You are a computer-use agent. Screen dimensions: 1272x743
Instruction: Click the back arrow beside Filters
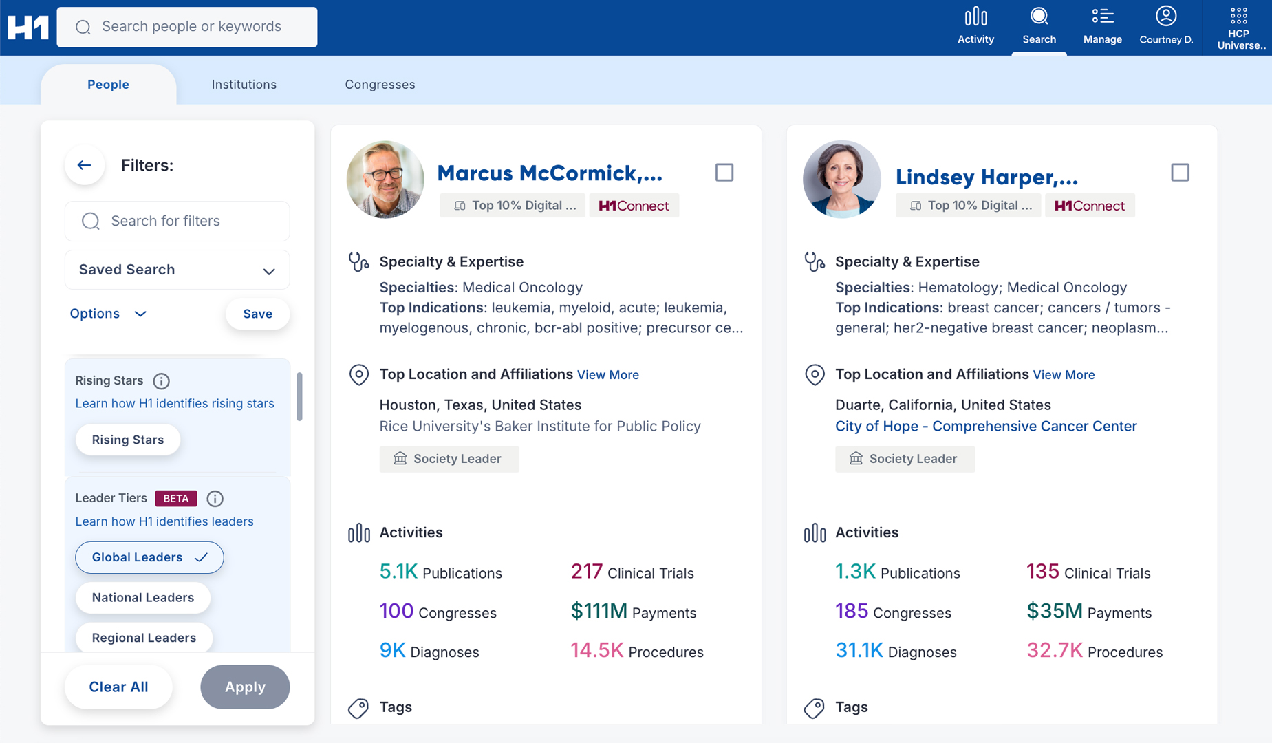pos(85,165)
